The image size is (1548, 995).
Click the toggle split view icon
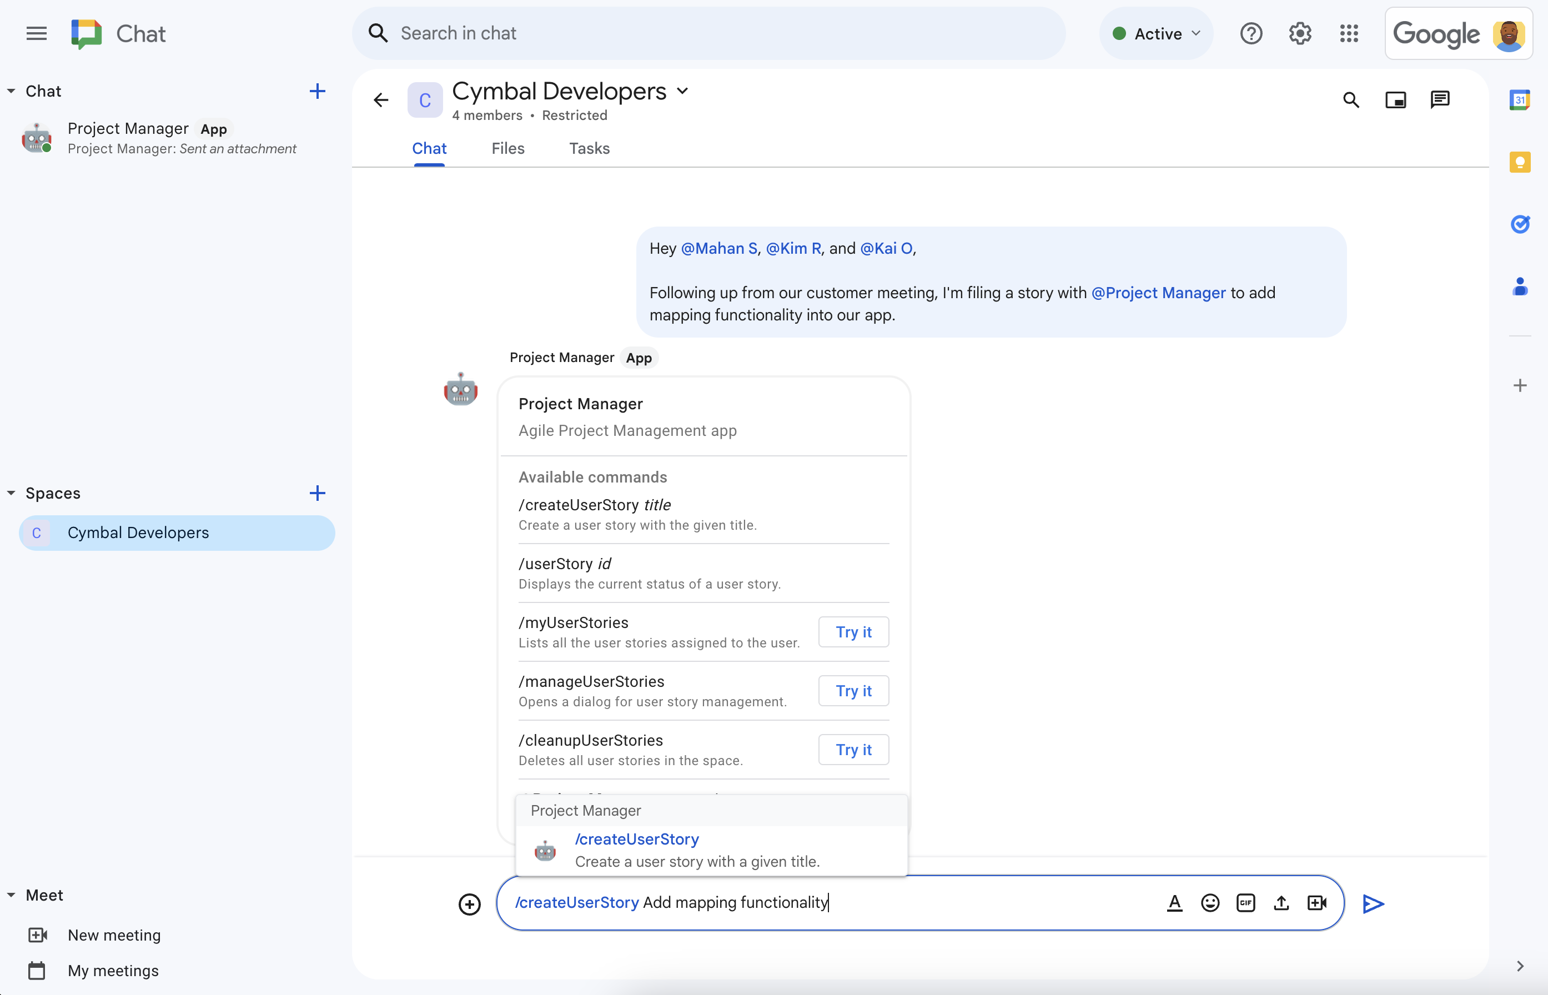[x=1396, y=99]
